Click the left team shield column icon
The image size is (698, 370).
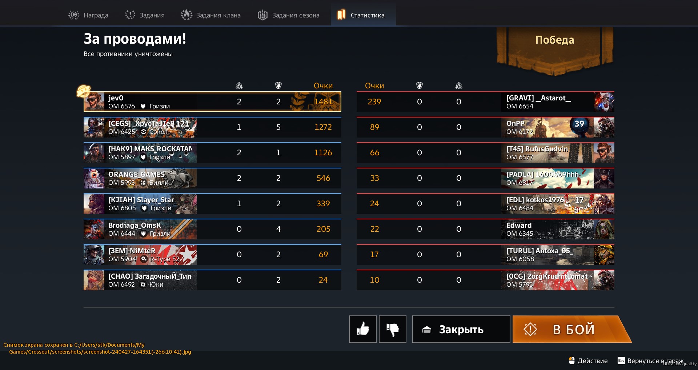tap(278, 85)
